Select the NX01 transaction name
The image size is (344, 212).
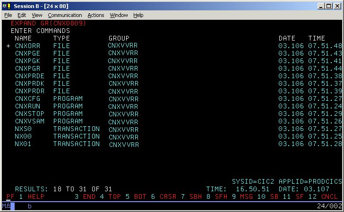click(x=23, y=144)
